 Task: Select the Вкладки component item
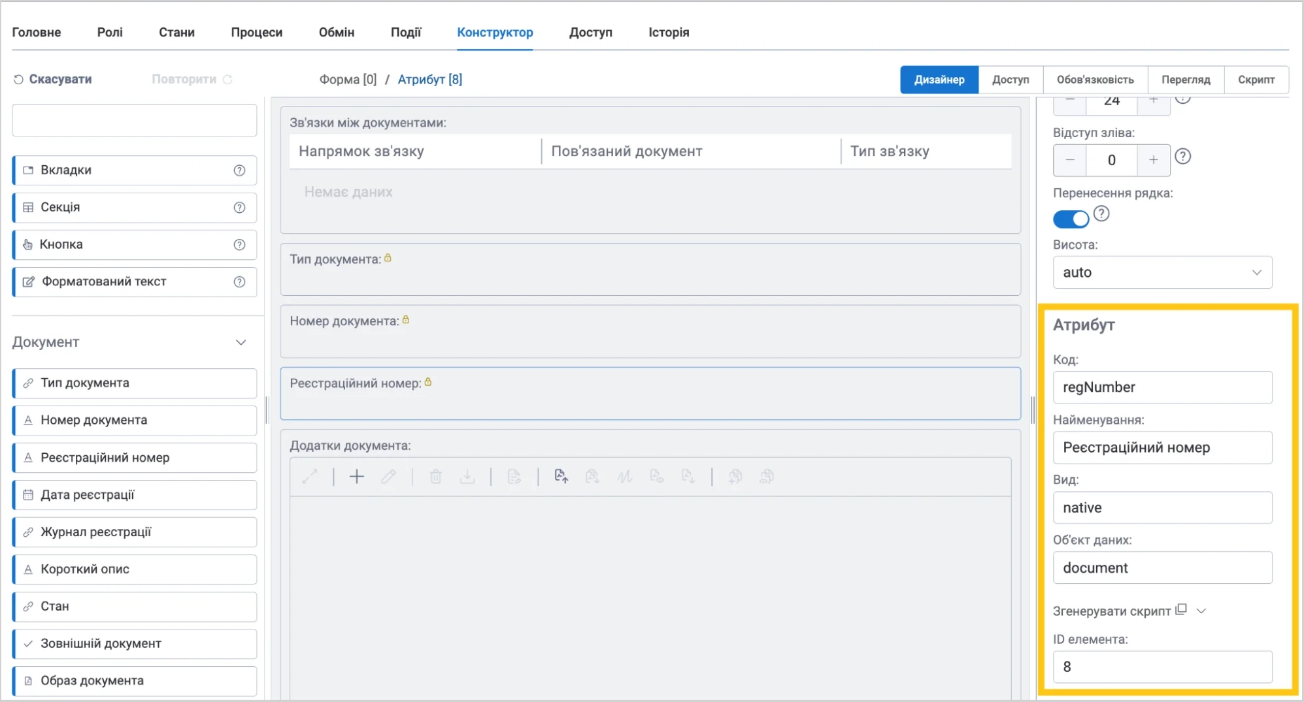click(135, 170)
